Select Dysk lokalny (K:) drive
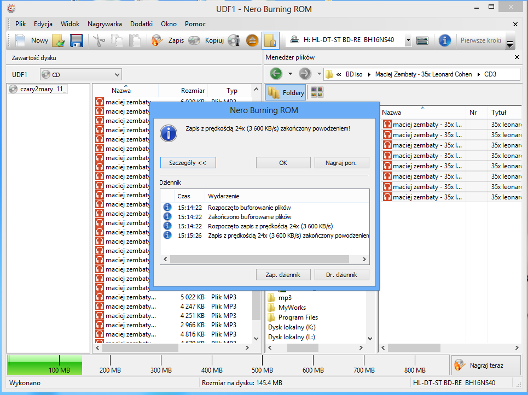Image resolution: width=528 pixels, height=395 pixels. (x=292, y=327)
